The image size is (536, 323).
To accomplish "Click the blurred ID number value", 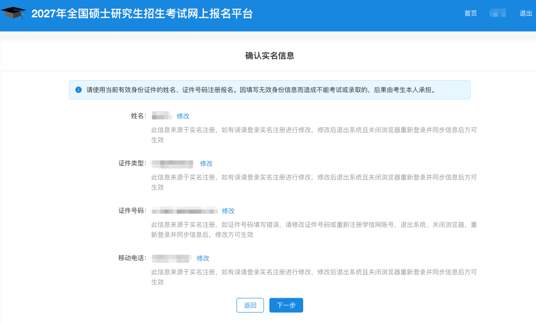I will coord(185,211).
